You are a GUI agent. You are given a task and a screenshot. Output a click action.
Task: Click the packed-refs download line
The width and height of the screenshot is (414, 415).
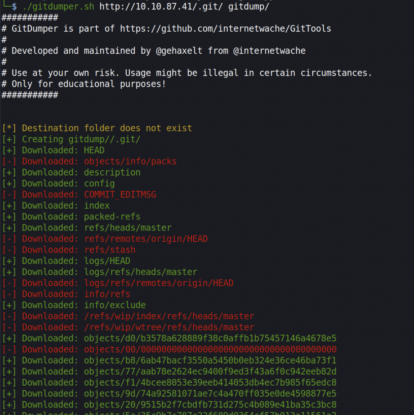point(71,217)
